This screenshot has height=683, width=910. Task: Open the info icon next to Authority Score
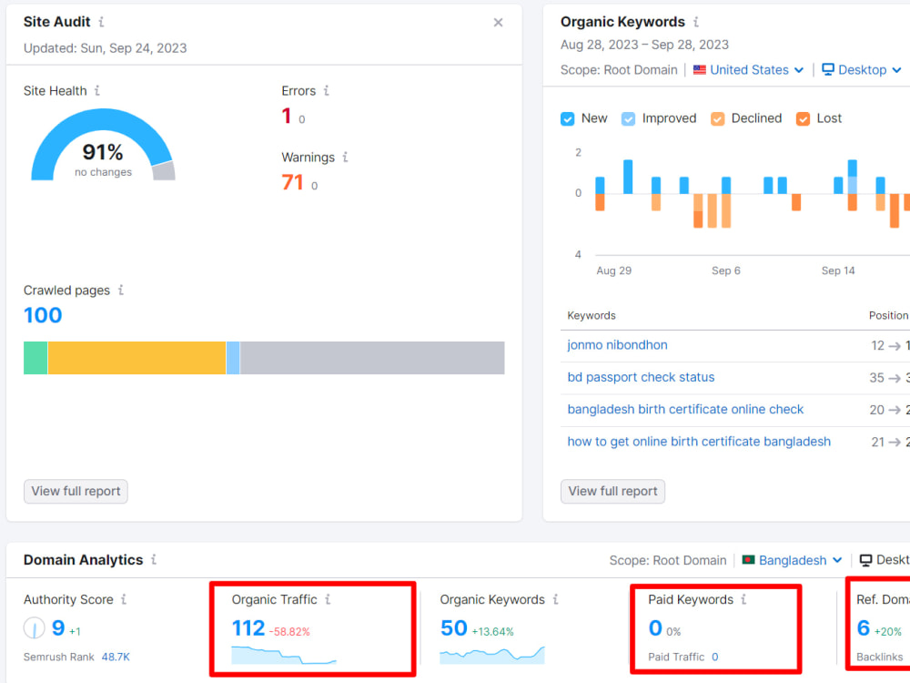124,599
